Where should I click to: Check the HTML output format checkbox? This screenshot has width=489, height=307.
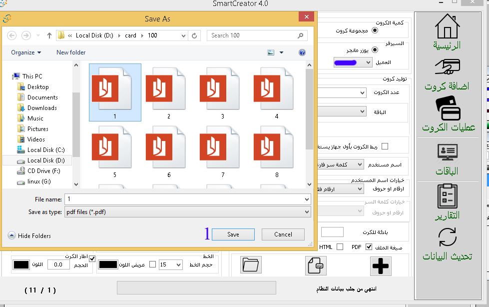point(340,246)
